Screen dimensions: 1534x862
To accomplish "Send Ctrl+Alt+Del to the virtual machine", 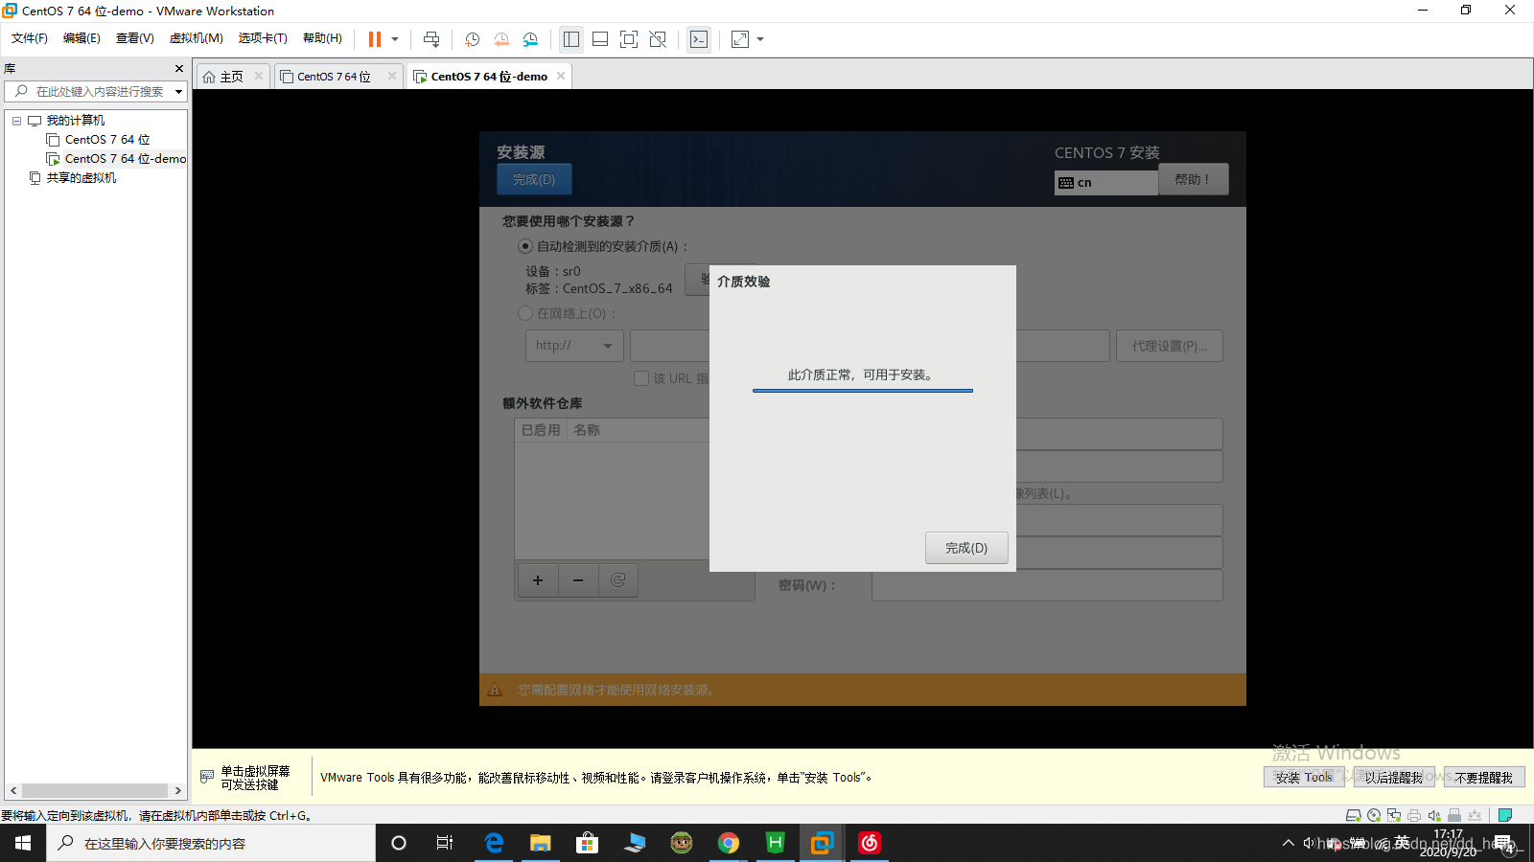I will (x=431, y=39).
